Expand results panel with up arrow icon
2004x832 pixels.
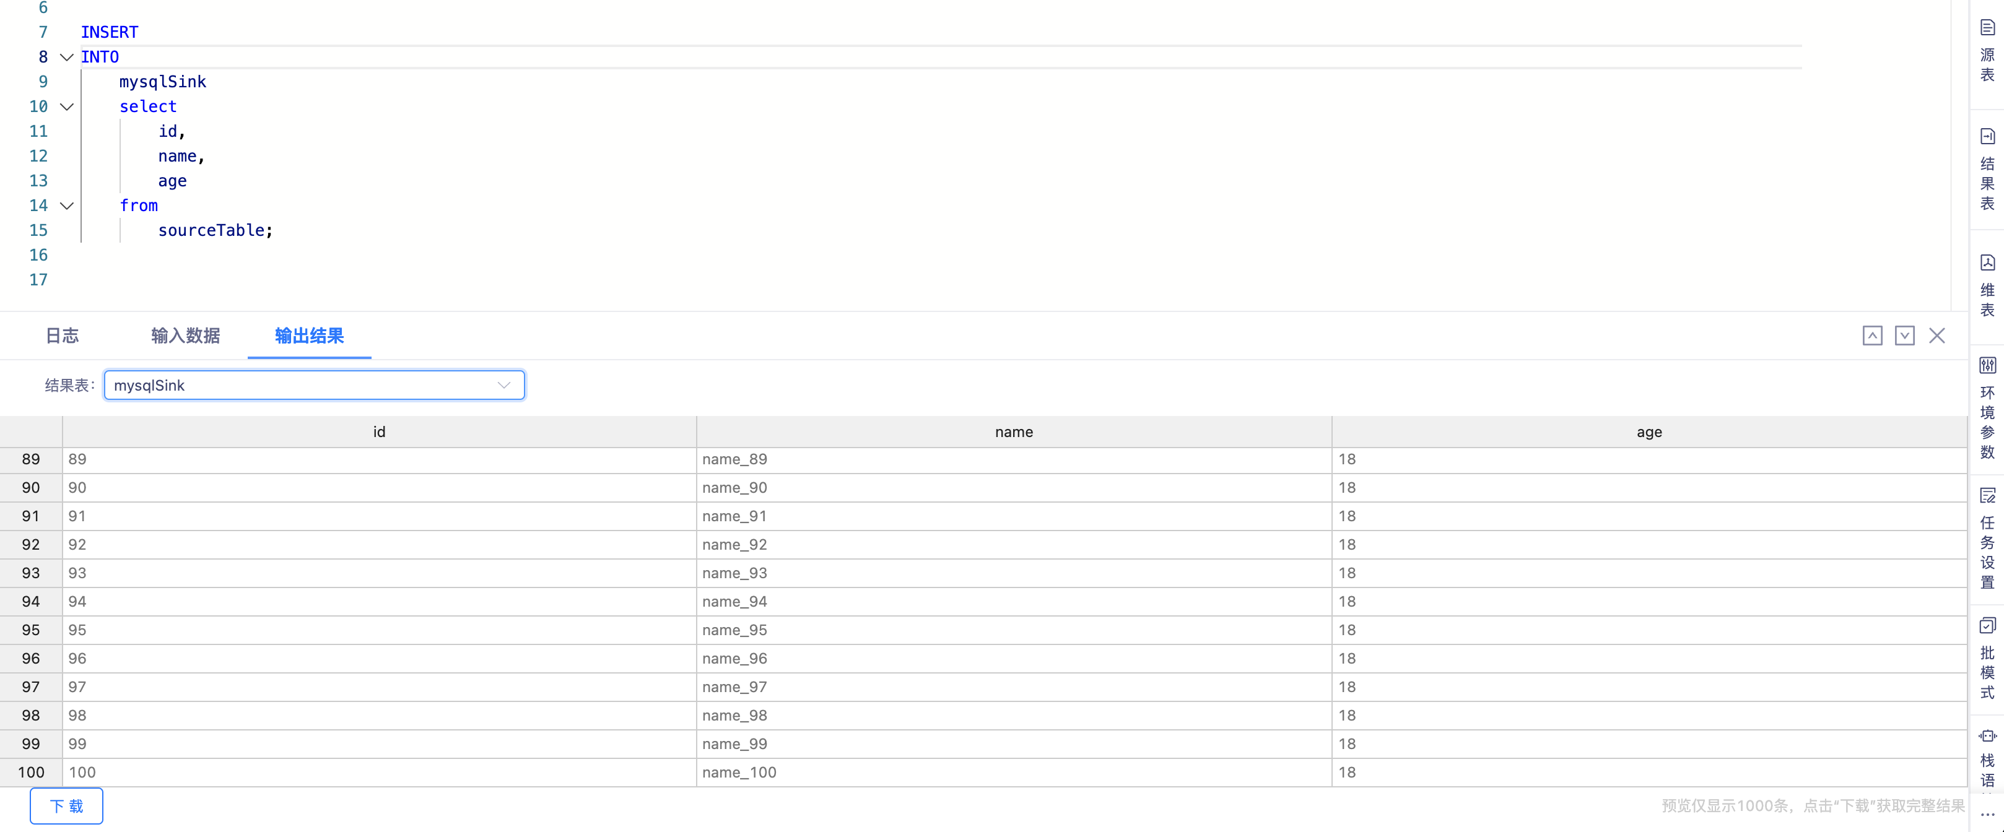[1871, 336]
